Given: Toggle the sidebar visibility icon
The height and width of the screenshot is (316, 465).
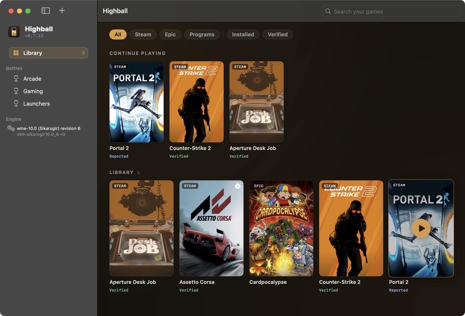Looking at the screenshot, I should tap(46, 11).
